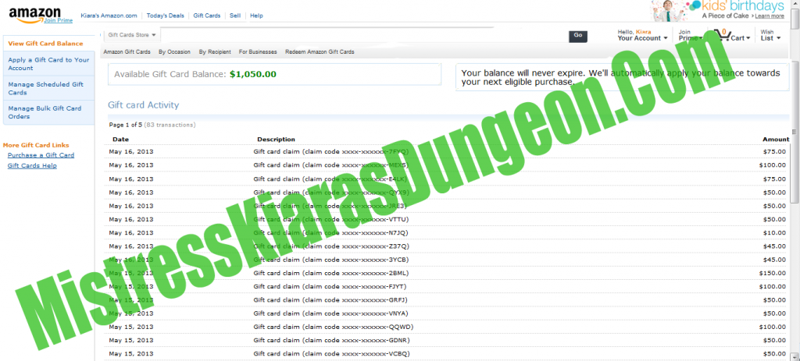Select the For Businesses subnav tab
Image resolution: width=800 pixels, height=361 pixels.
tap(258, 52)
